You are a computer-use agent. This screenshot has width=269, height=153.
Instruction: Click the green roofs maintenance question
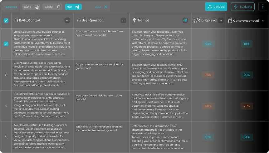(x=99, y=66)
